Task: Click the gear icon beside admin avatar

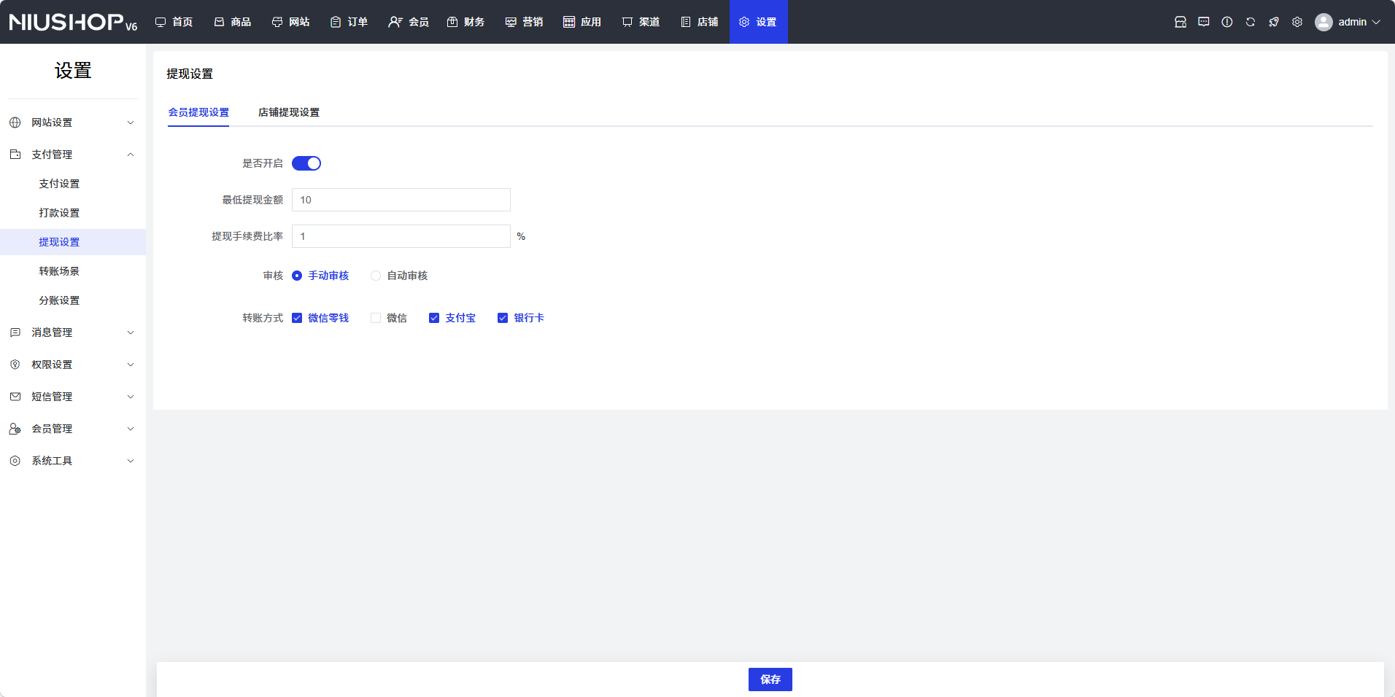Action: pos(1297,22)
